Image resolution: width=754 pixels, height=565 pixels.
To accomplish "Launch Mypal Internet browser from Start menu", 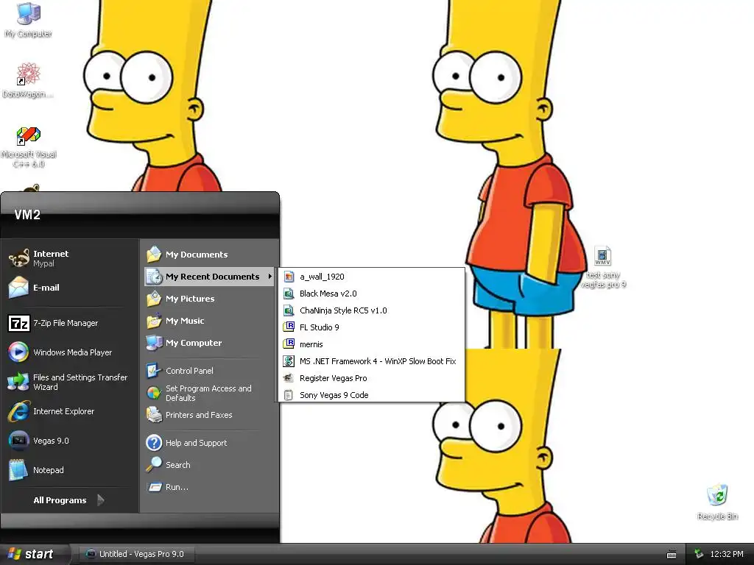I will (69, 258).
